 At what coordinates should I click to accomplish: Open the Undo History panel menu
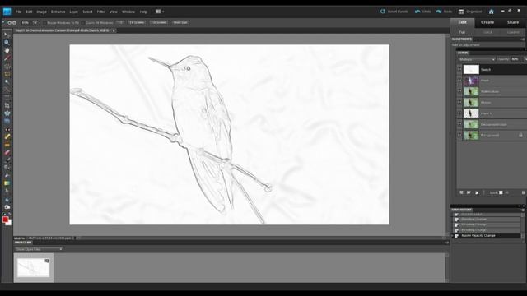coord(522,210)
